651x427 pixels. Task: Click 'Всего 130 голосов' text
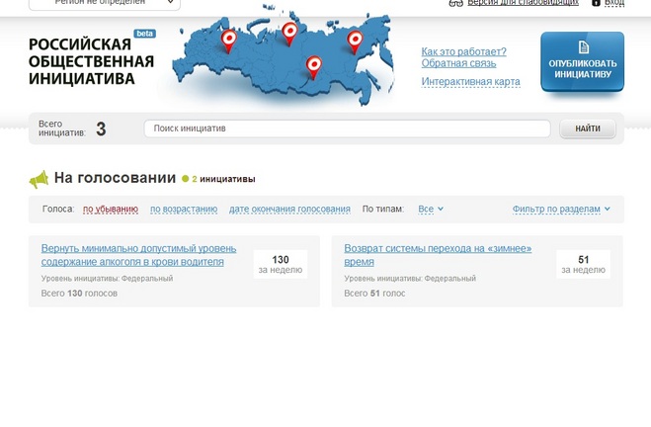click(79, 294)
